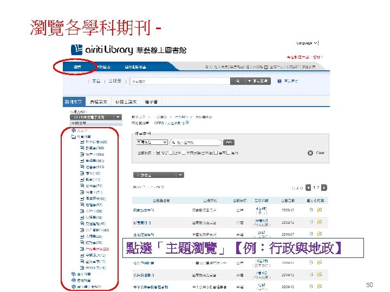Screen dimensions: 390x292
Task: Click the round X Clear icon
Action: point(310,153)
